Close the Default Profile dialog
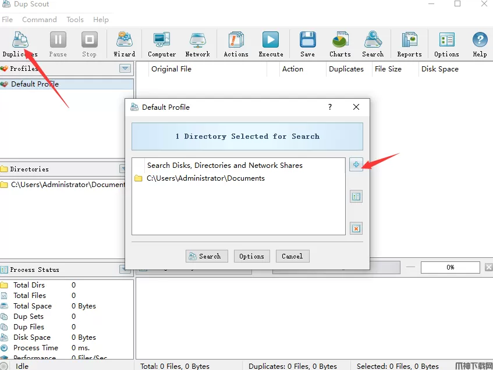This screenshot has width=493, height=370. [x=356, y=107]
